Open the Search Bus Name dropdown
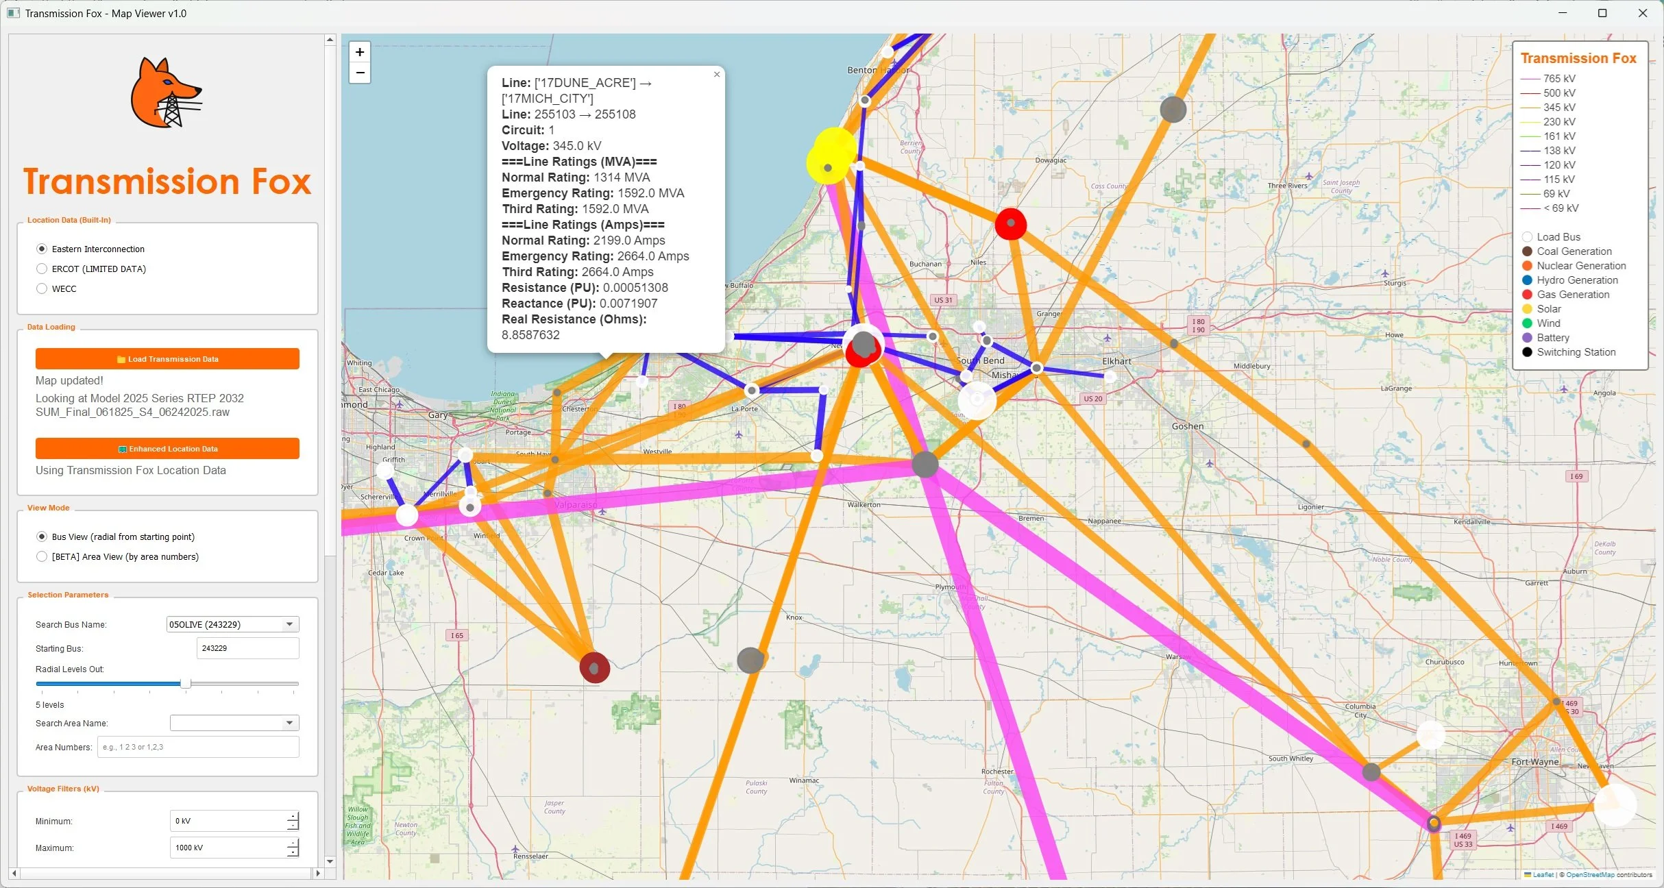Image resolution: width=1664 pixels, height=888 pixels. point(289,624)
